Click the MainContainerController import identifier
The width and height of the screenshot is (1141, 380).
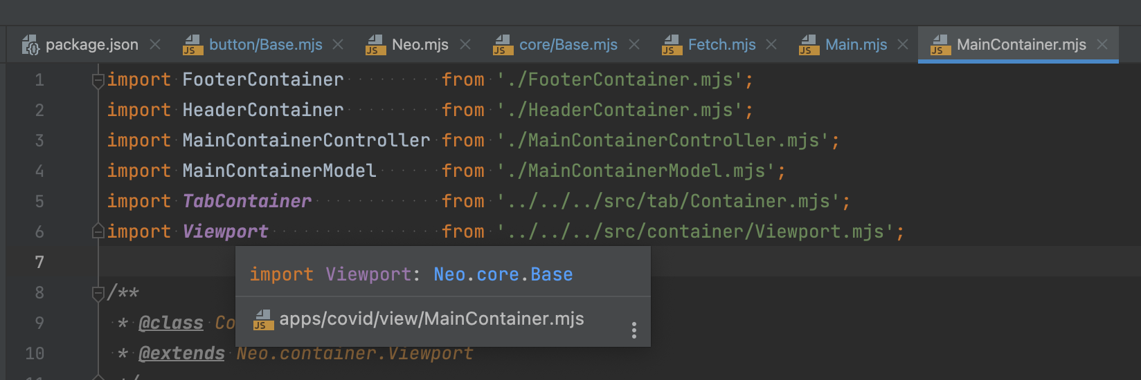coord(307,140)
